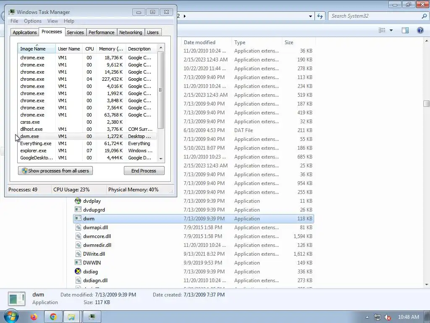The height and width of the screenshot is (323, 430).
Task: Select the dwm.exe process row
Action: click(87, 136)
